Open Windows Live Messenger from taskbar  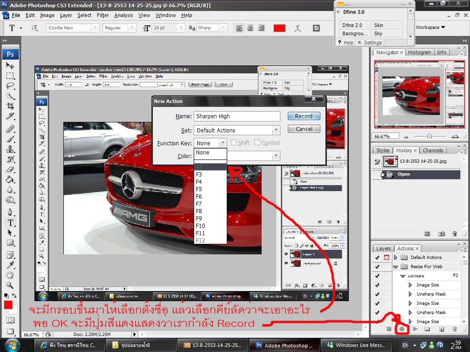[x=356, y=345]
